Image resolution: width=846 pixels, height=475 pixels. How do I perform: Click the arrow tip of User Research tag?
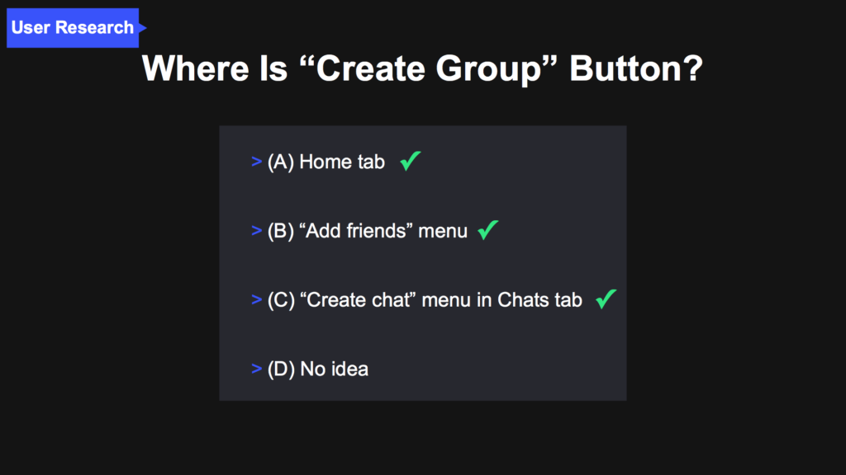click(142, 27)
